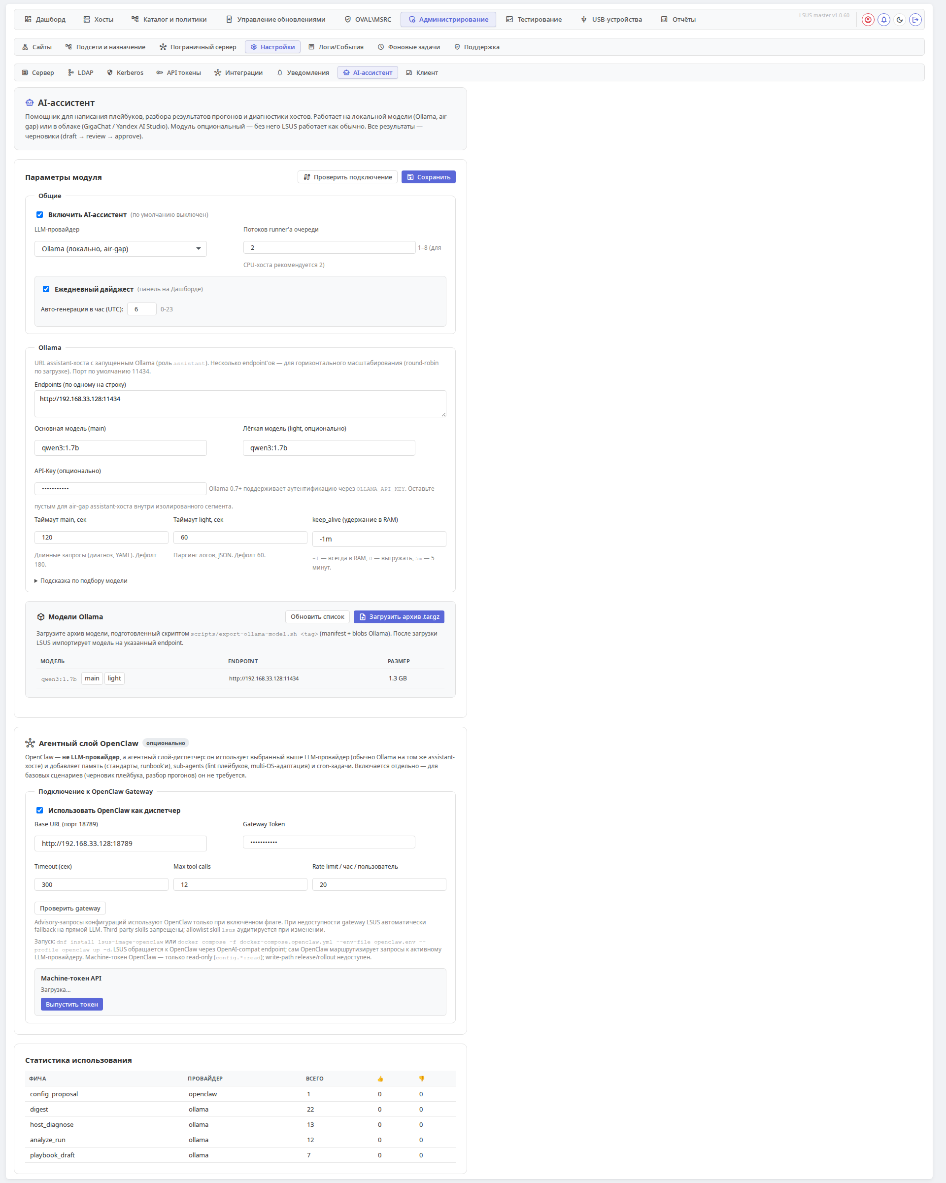
Task: Click Проверить подключение button
Action: click(348, 177)
